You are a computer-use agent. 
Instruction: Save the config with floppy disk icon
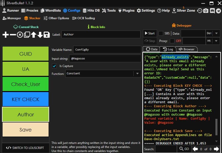(47, 35)
